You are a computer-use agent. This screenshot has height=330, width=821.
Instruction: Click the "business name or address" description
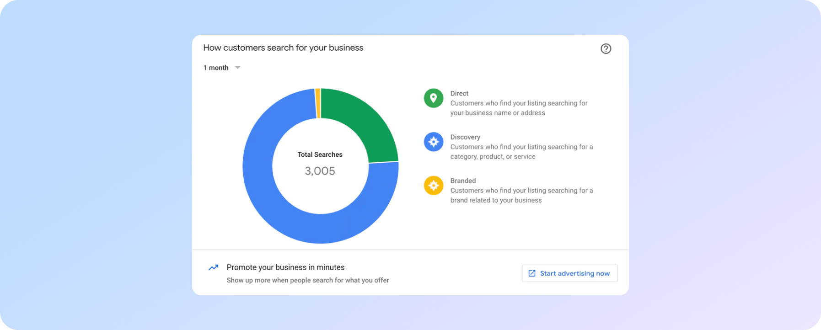point(519,108)
